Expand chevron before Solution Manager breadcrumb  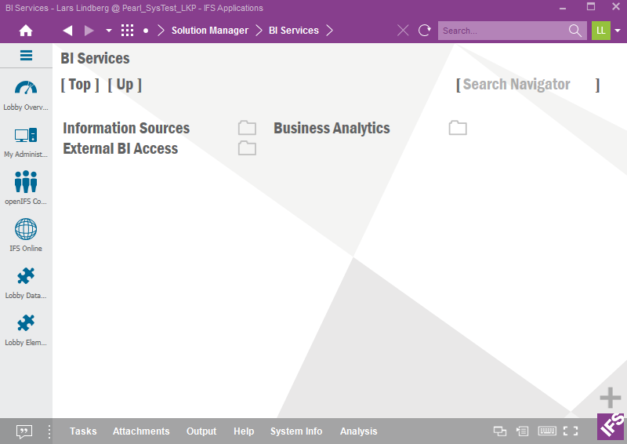161,31
